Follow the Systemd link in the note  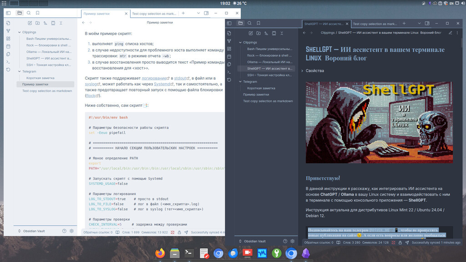[x=163, y=84]
